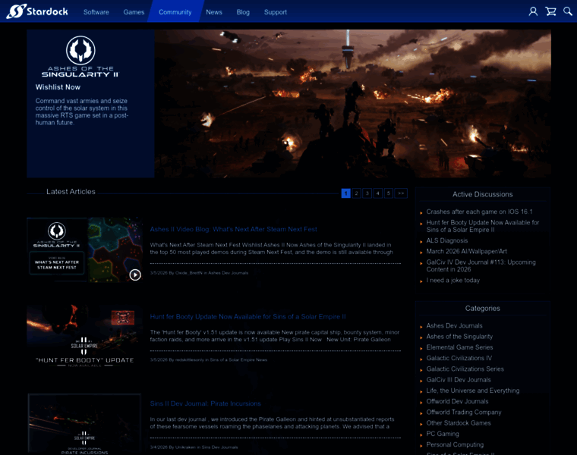Open discussion Crashes after each game on IOS
The image size is (577, 455).
[x=479, y=212]
